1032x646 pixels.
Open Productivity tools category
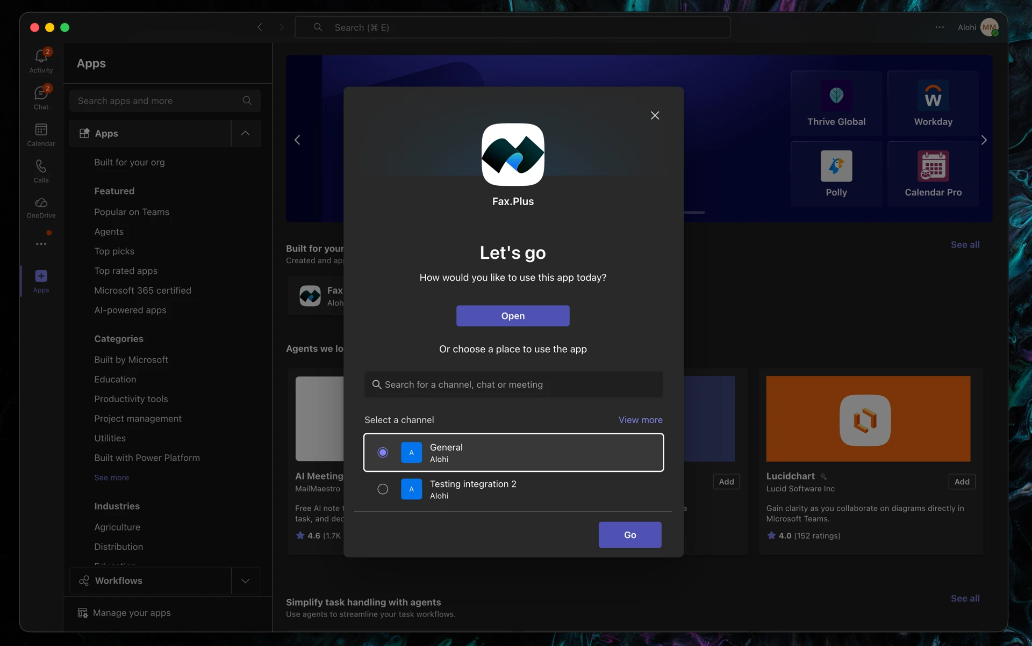(x=131, y=399)
